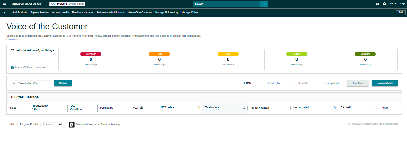Open Add Products in nav bar
The width and height of the screenshot is (407, 142).
point(20,13)
